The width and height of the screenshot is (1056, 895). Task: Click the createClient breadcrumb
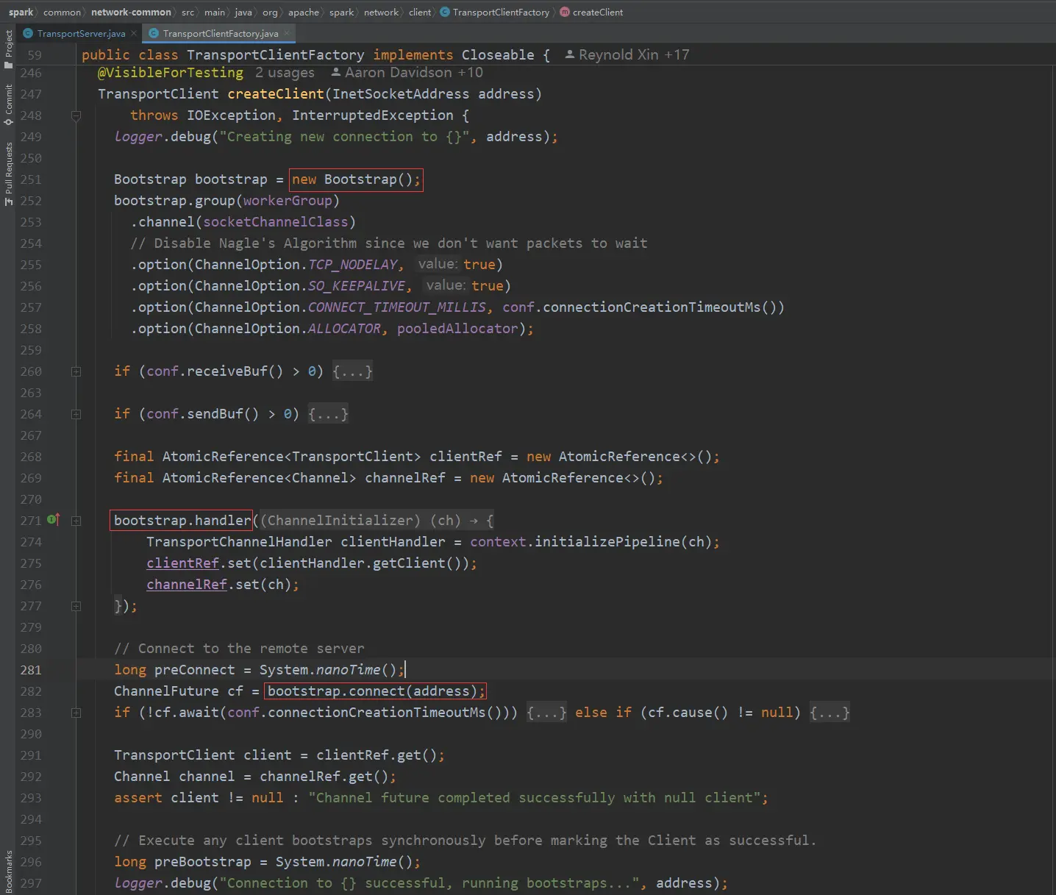[598, 12]
